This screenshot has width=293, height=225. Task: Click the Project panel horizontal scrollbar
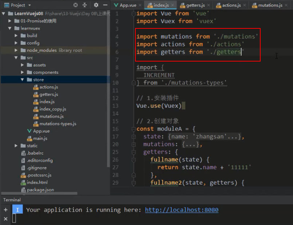(x=39, y=193)
